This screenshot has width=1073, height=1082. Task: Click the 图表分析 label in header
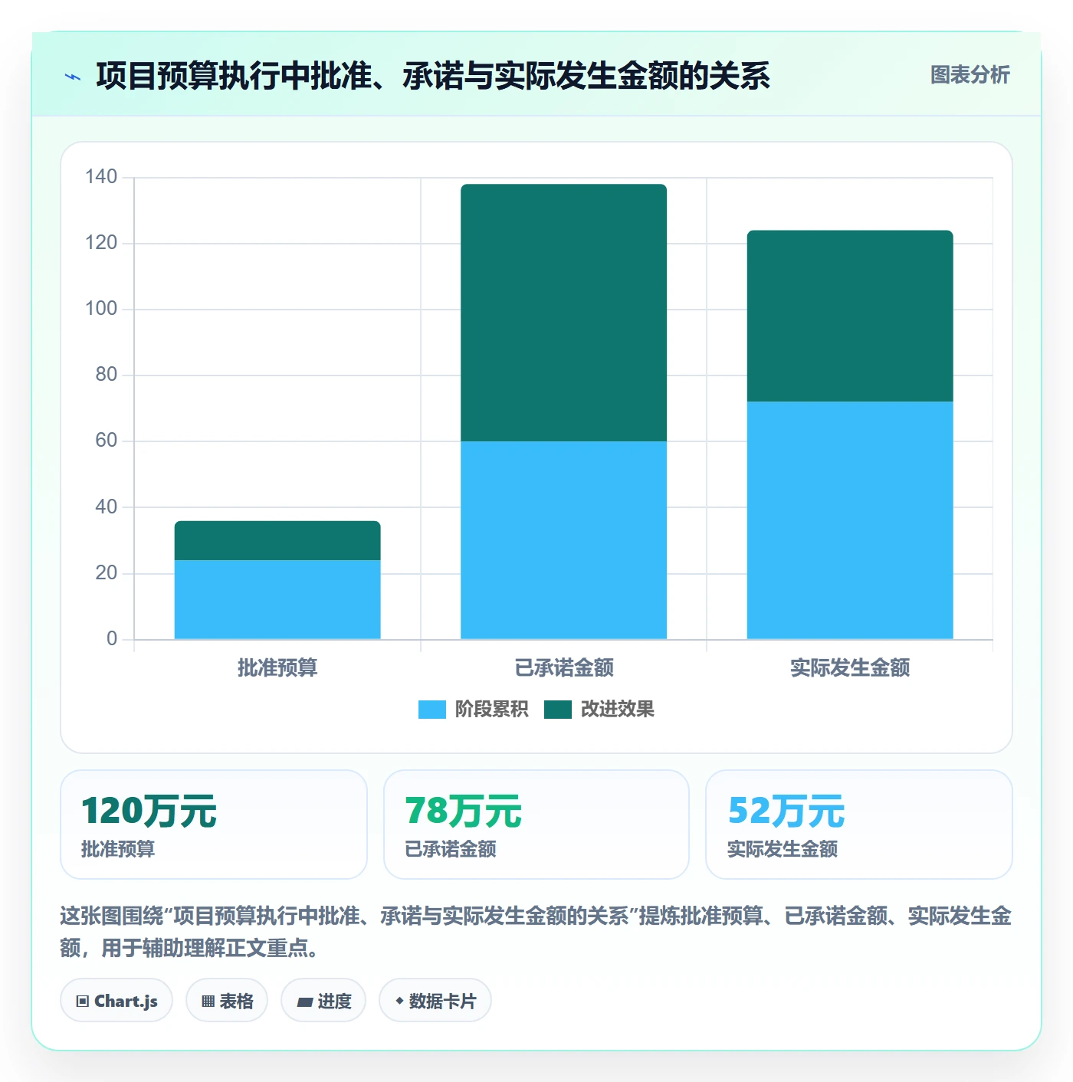[970, 74]
